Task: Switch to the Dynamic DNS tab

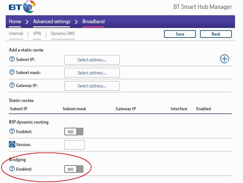Action: 63,34
